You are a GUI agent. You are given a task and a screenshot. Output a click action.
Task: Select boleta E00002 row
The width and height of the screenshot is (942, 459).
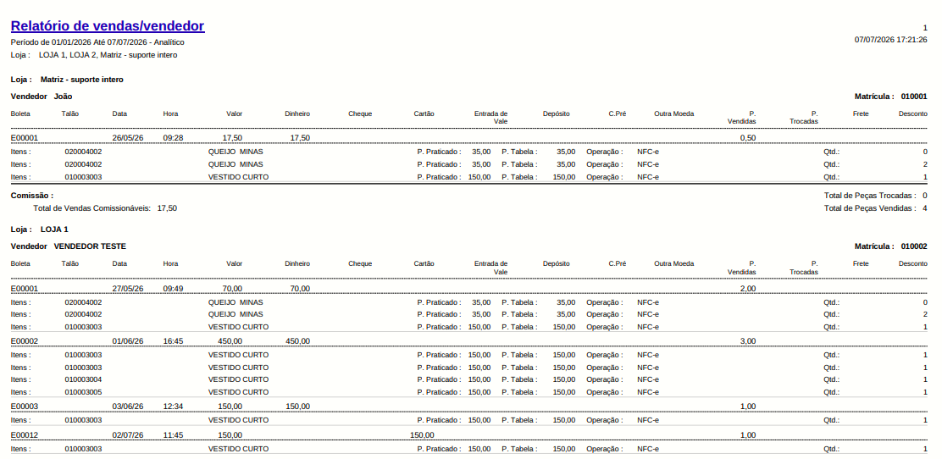(469, 340)
